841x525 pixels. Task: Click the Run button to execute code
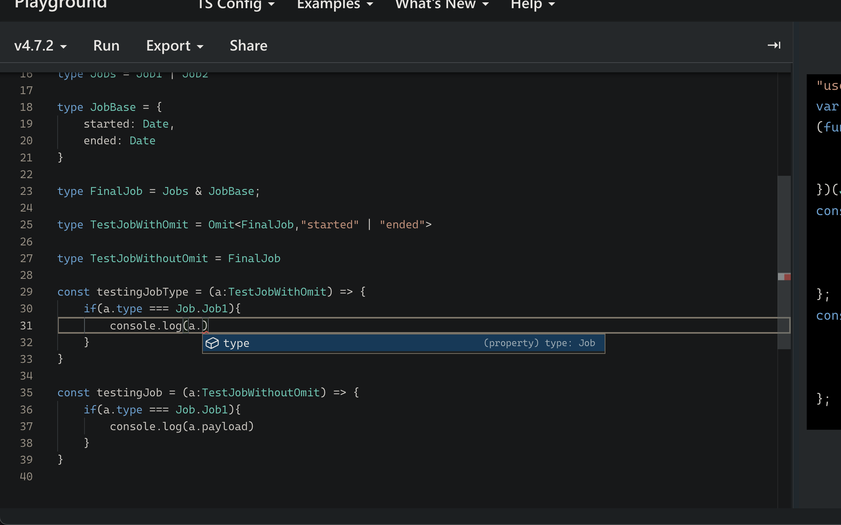click(106, 45)
